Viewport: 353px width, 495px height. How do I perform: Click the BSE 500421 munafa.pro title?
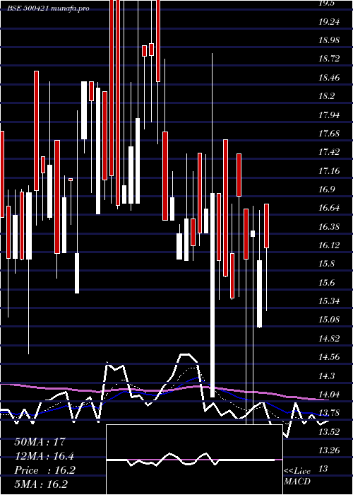[x=48, y=8]
